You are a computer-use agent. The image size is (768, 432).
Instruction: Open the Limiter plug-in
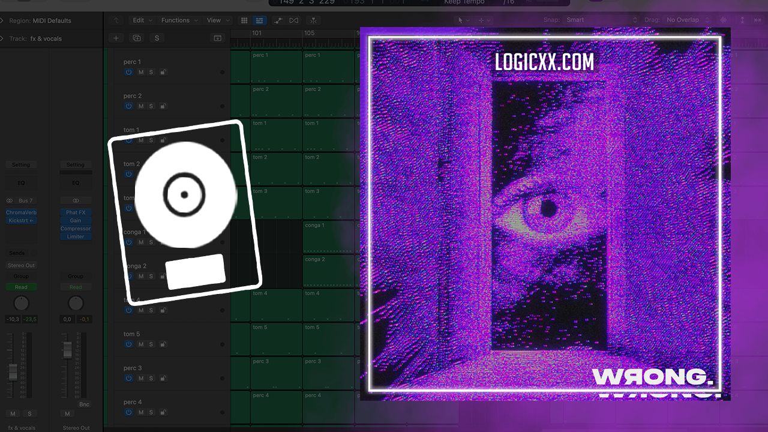pos(76,236)
